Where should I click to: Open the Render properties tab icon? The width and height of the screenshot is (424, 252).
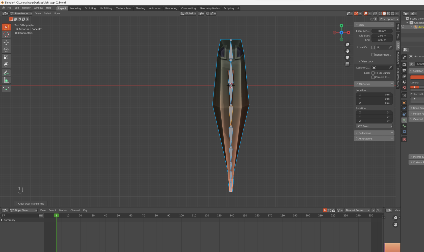(x=404, y=64)
